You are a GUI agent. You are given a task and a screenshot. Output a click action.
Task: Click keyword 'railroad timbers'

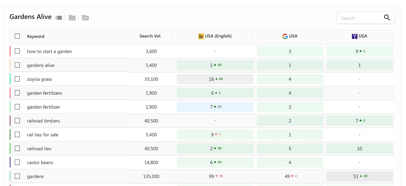(x=43, y=121)
